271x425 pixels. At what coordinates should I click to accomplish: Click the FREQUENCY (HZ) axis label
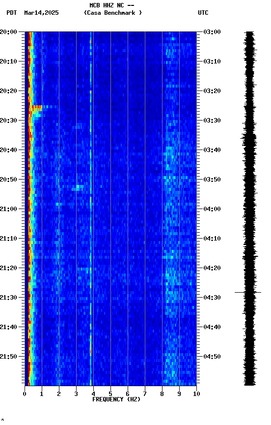116,400
